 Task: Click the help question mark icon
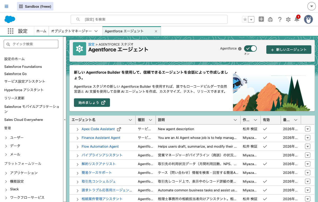pos(280,19)
